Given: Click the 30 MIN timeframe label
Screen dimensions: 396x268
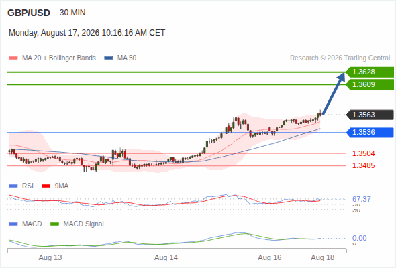Looking at the screenshot, I should click(x=72, y=13).
